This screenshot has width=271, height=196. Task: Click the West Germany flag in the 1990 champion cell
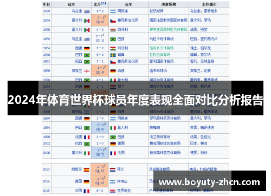(x=87, y=119)
